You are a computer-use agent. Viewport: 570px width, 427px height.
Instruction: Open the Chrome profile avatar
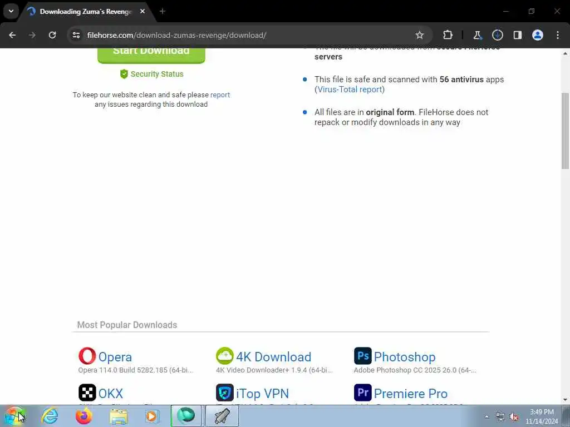pos(538,35)
